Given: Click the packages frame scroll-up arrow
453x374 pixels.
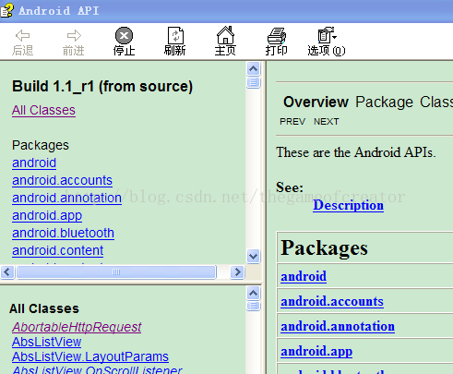Looking at the screenshot, I should [254, 69].
